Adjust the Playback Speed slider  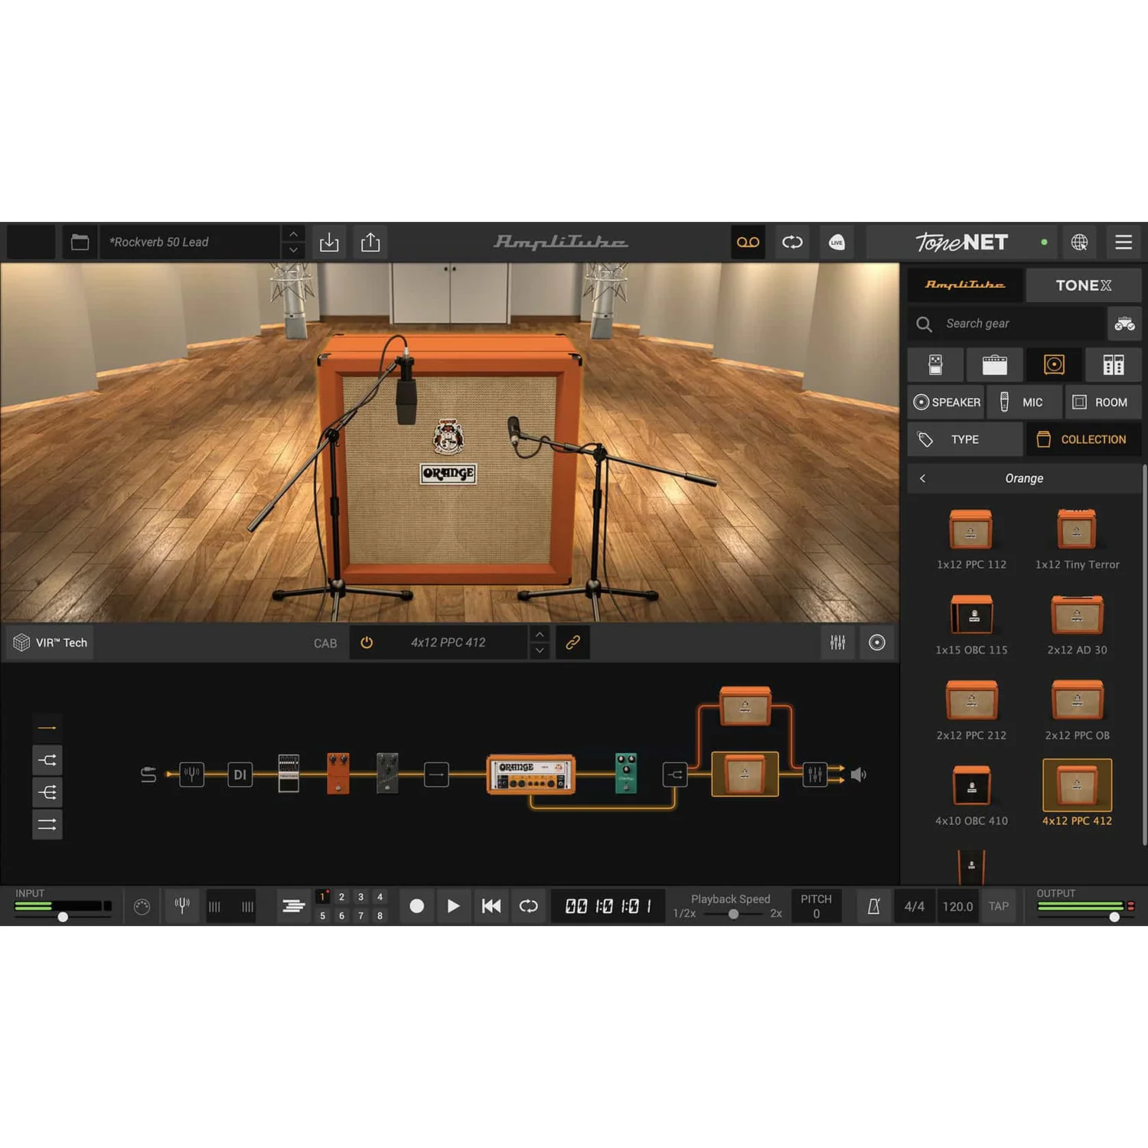[x=733, y=914]
